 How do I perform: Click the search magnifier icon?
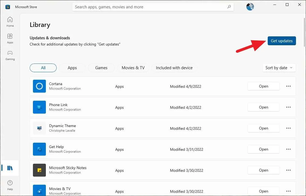point(229,7)
